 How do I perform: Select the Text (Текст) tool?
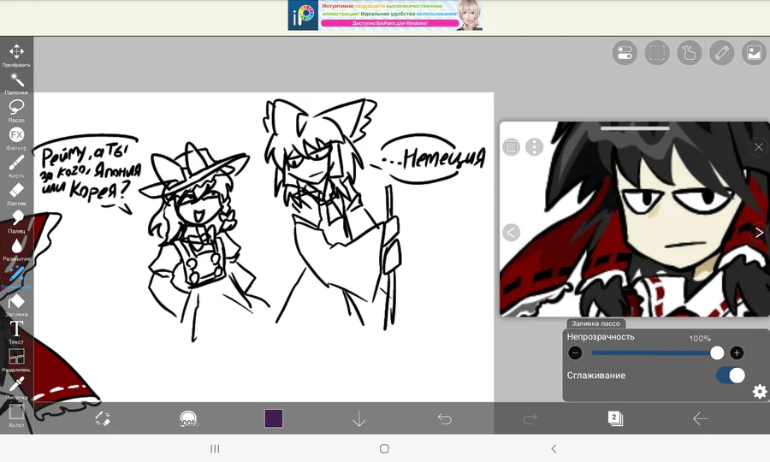point(16,333)
